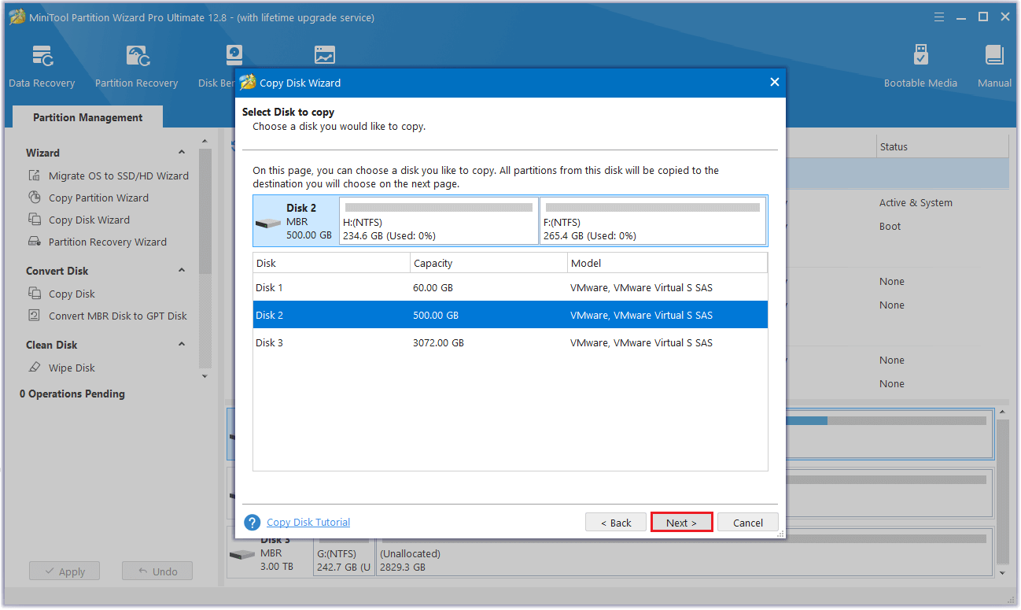This screenshot has height=610, width=1021.
Task: Click the 60.00 GB capacity cell
Action: coord(433,287)
